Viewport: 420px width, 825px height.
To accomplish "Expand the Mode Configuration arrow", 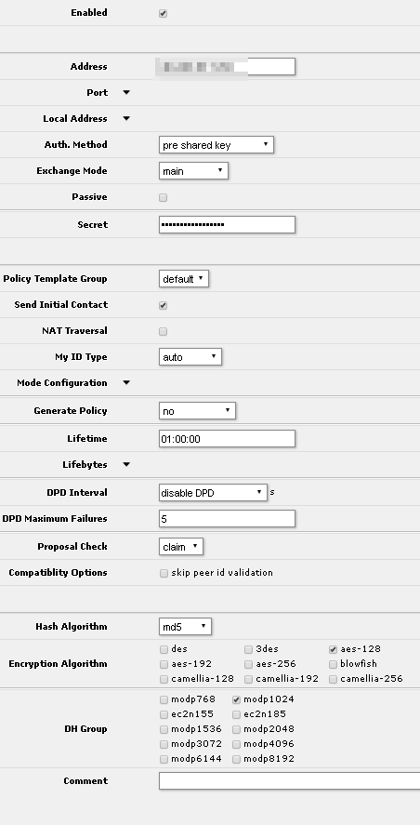I will point(126,383).
